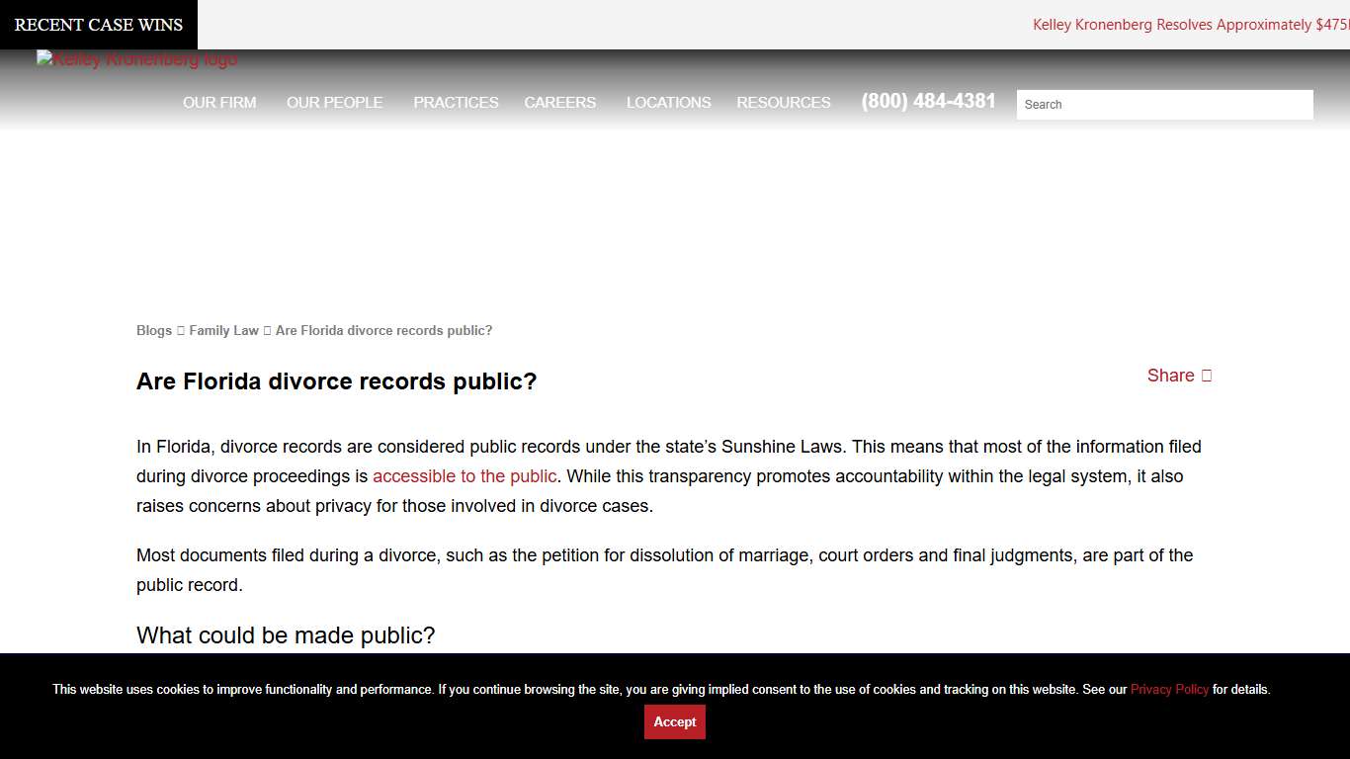Go to the Family Law blog section
1350x759 pixels.
coord(223,330)
